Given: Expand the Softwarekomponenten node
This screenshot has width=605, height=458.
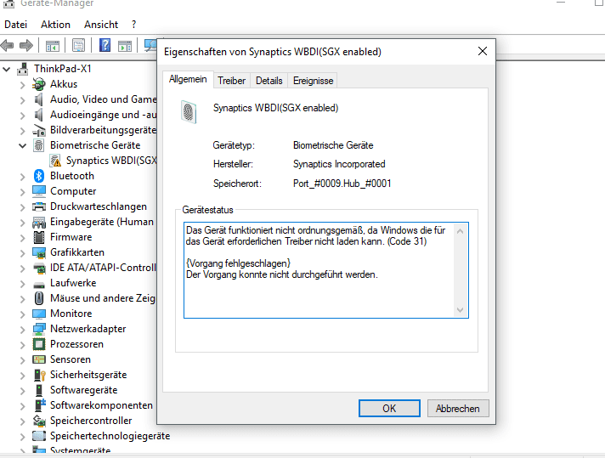Looking at the screenshot, I should click(x=22, y=406).
